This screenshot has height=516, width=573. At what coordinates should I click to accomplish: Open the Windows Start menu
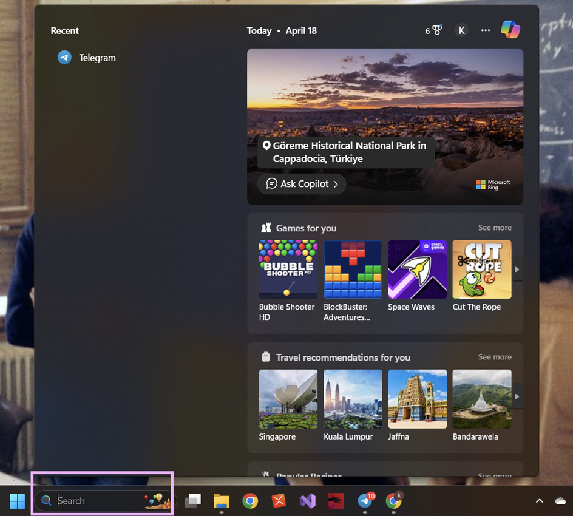coord(17,501)
